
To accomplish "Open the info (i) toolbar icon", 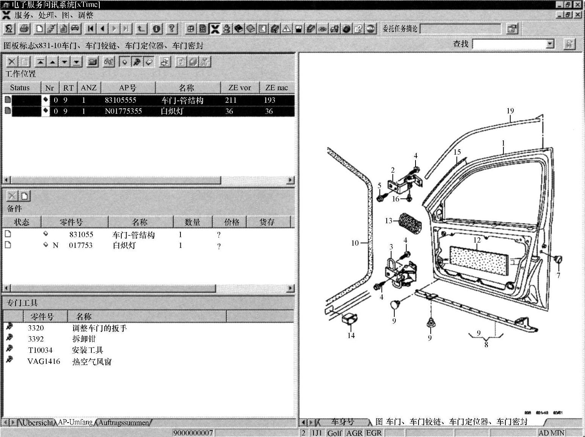I will pos(156,28).
